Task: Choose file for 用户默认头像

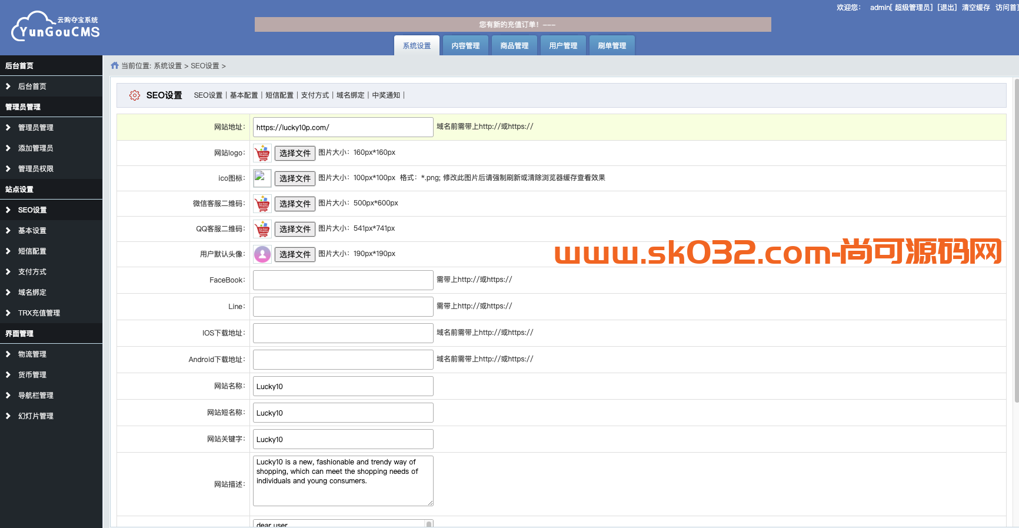Action: coord(295,254)
